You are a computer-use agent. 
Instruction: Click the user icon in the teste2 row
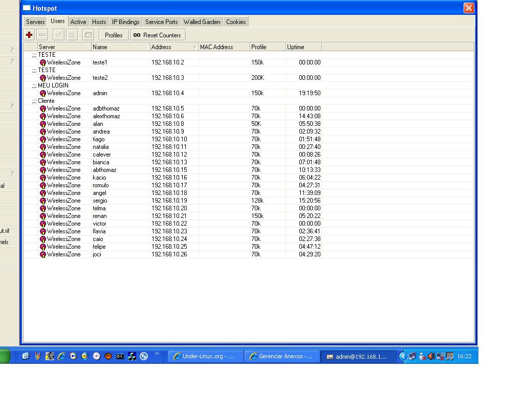[43, 78]
